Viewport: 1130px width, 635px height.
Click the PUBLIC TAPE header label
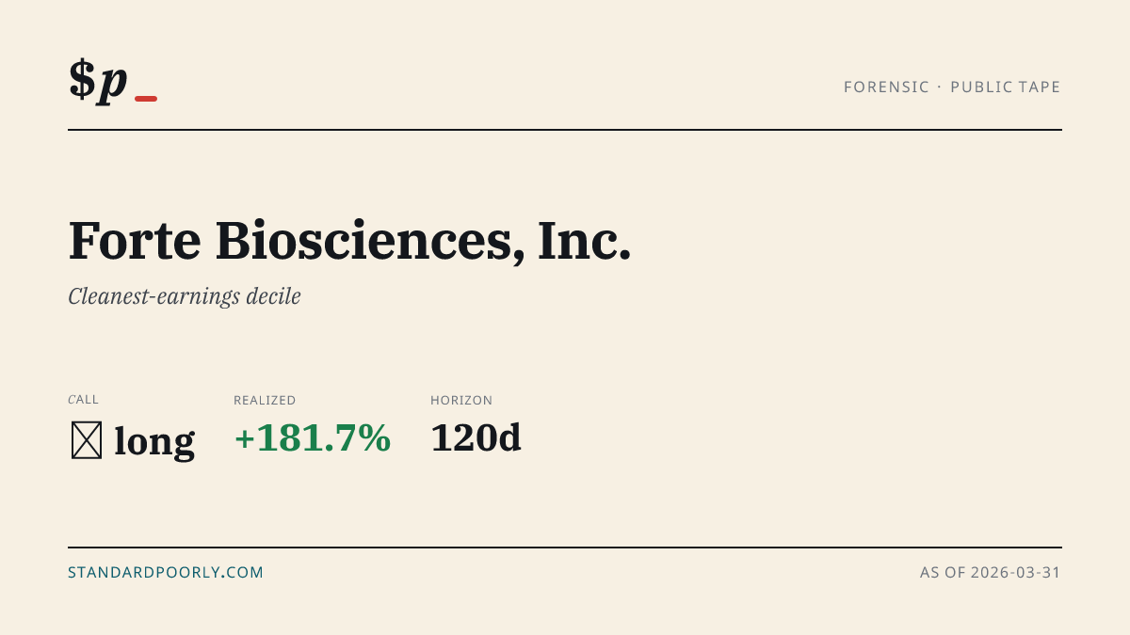tap(1006, 87)
